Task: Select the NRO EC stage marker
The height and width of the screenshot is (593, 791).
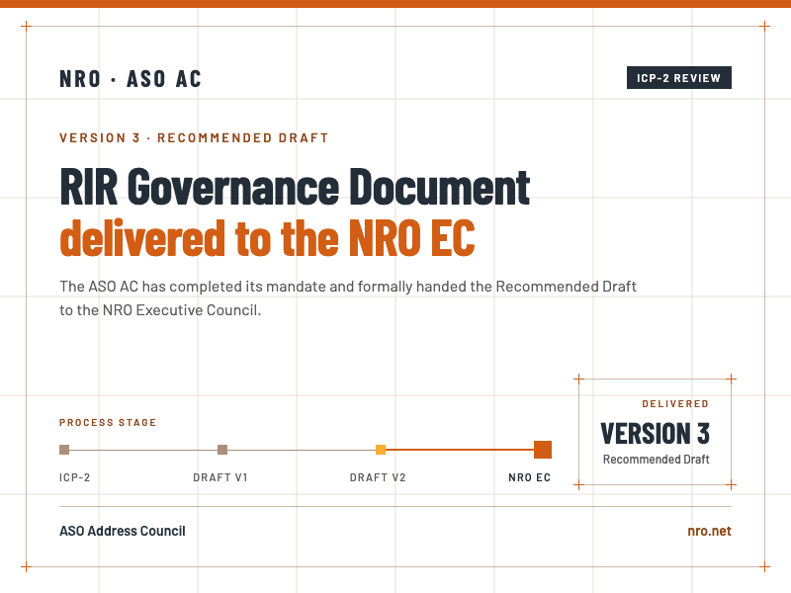Action: [x=543, y=450]
